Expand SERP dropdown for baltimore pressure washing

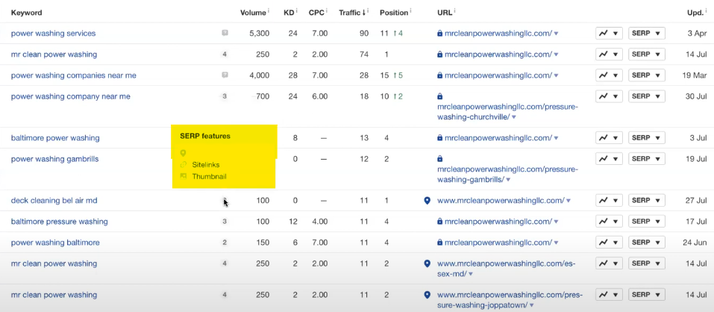point(647,222)
